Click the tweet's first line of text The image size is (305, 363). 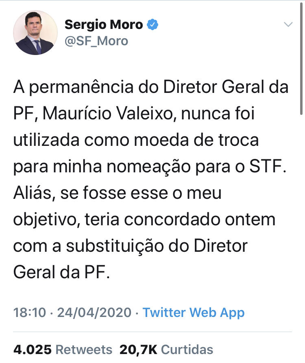[151, 88]
